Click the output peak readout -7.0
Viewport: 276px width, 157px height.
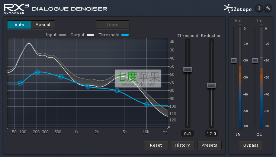click(258, 21)
